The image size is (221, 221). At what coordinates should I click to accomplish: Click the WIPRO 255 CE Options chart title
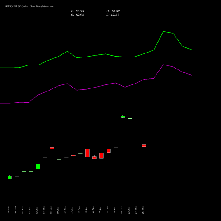[30, 7]
